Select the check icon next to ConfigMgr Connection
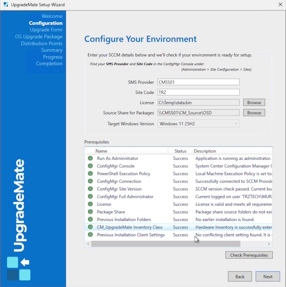 pyautogui.click(x=90, y=181)
